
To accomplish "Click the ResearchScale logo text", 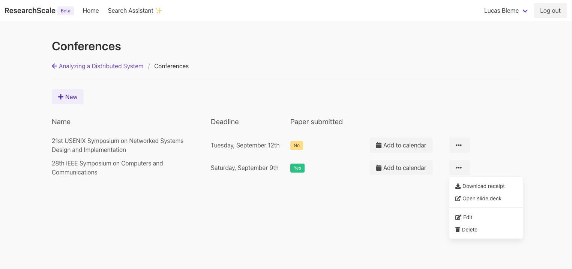I will pyautogui.click(x=30, y=11).
